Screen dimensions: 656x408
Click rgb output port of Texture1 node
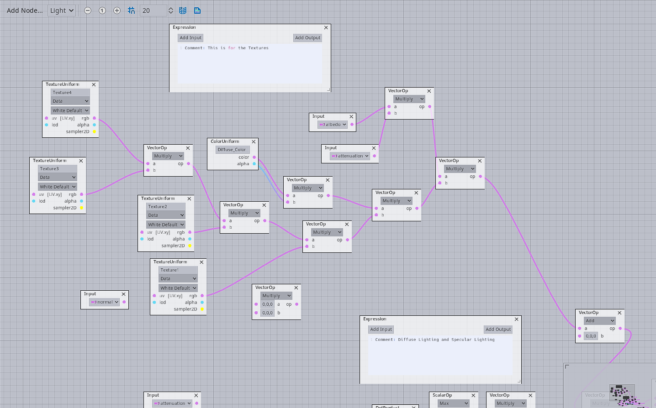click(202, 296)
